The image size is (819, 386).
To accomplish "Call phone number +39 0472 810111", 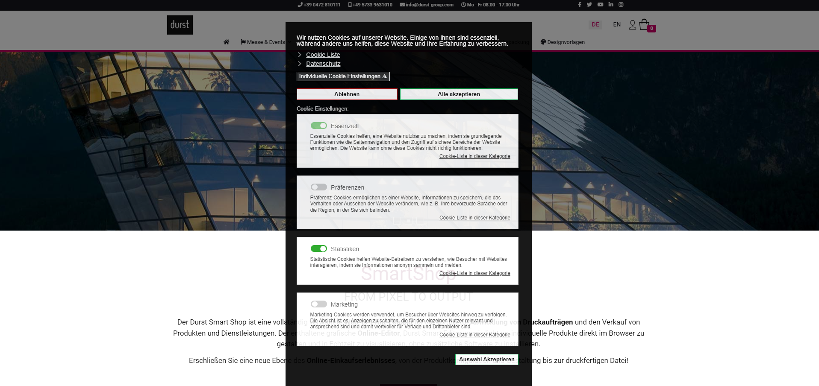I will (319, 5).
